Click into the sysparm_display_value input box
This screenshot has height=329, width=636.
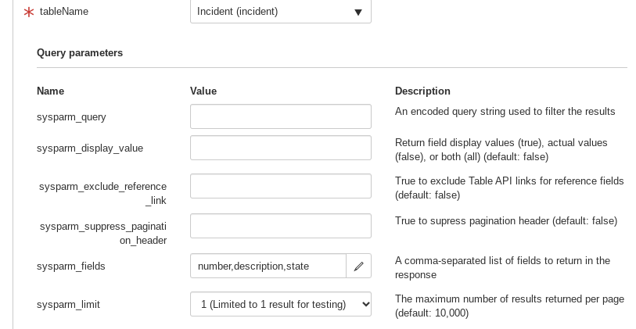(x=280, y=148)
